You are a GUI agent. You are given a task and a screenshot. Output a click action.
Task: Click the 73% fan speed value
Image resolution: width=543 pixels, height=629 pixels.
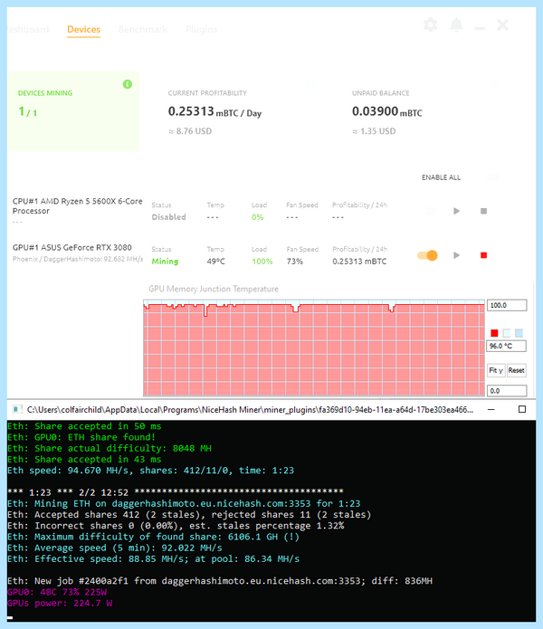(295, 262)
